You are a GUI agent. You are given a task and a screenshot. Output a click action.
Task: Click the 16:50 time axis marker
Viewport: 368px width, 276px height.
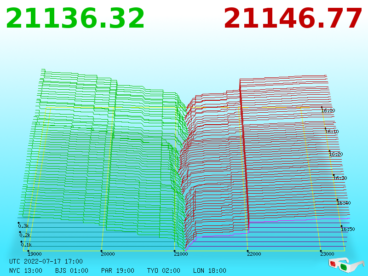348,229
